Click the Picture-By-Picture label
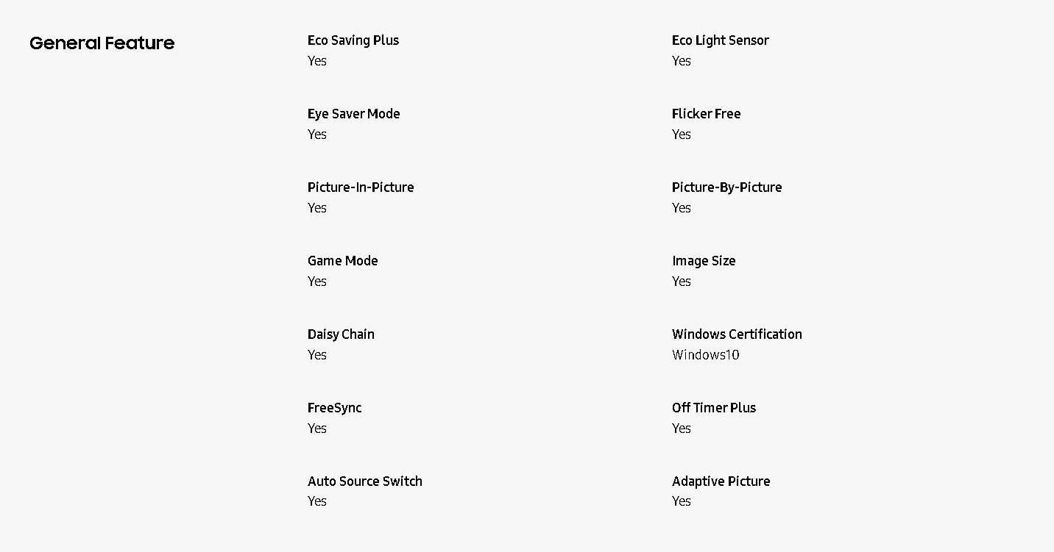The width and height of the screenshot is (1054, 552). click(726, 187)
